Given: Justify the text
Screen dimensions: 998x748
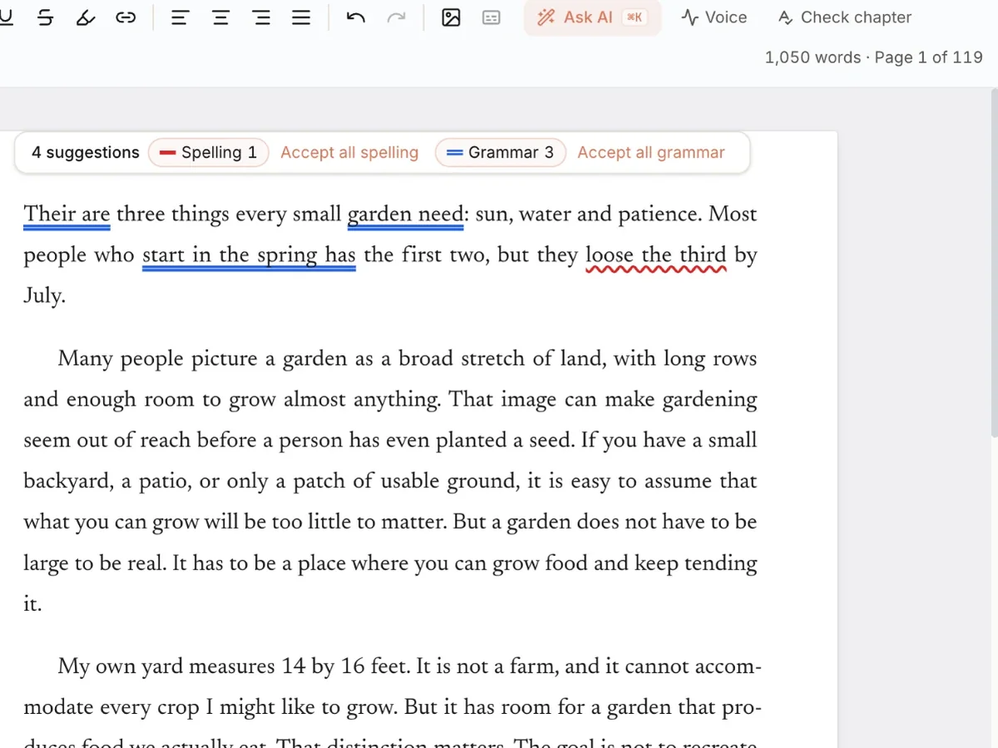Looking at the screenshot, I should 301,17.
